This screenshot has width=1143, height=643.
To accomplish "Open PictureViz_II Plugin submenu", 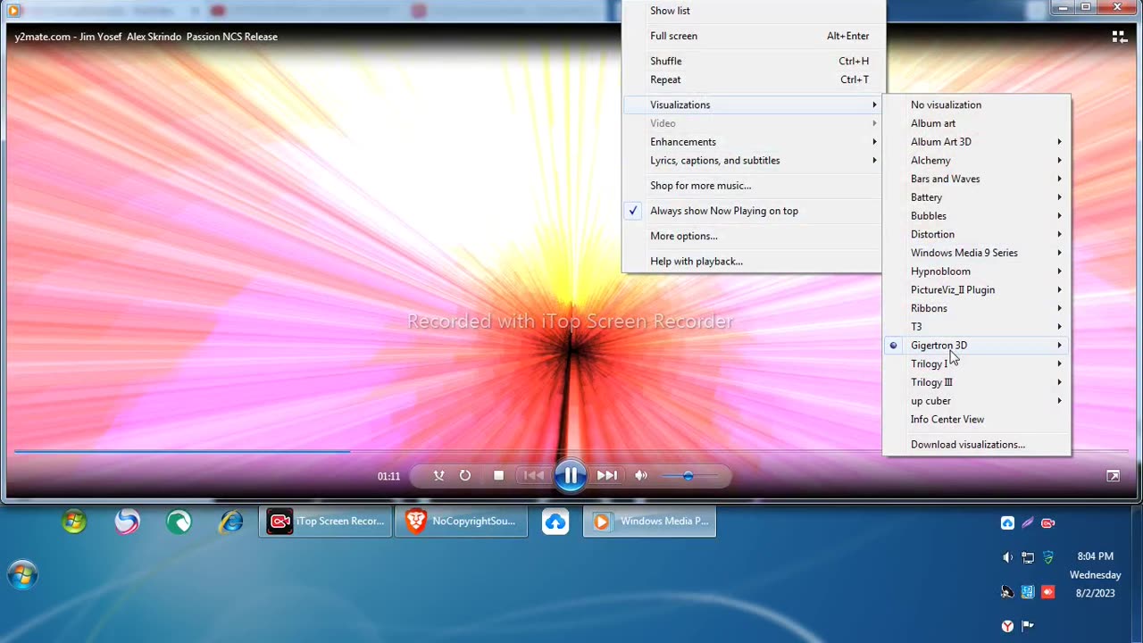I will coord(977,290).
